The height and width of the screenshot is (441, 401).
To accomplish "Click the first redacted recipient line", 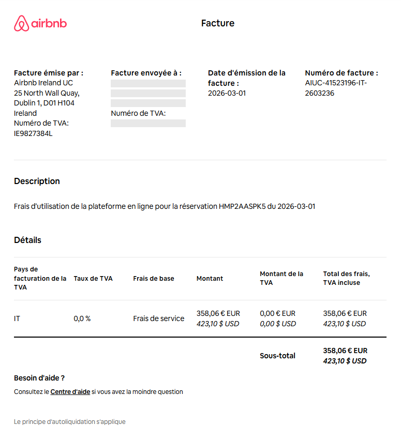I will point(148,83).
